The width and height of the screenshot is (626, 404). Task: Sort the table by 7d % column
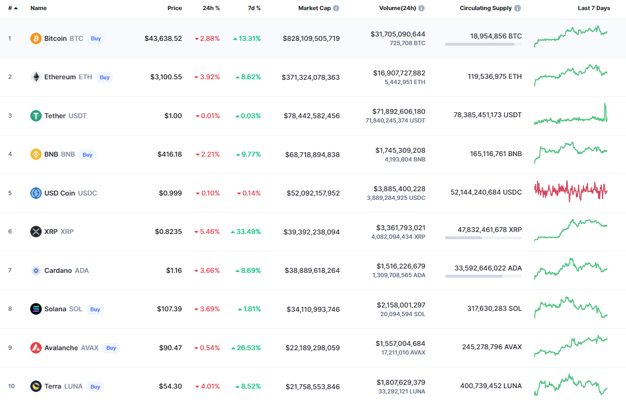(254, 8)
